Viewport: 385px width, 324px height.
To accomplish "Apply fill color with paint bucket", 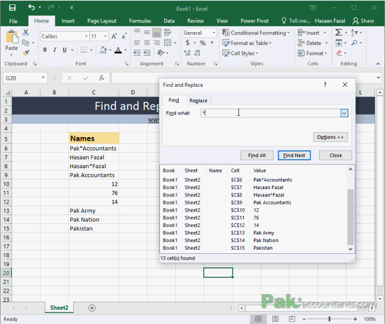I will (x=103, y=50).
